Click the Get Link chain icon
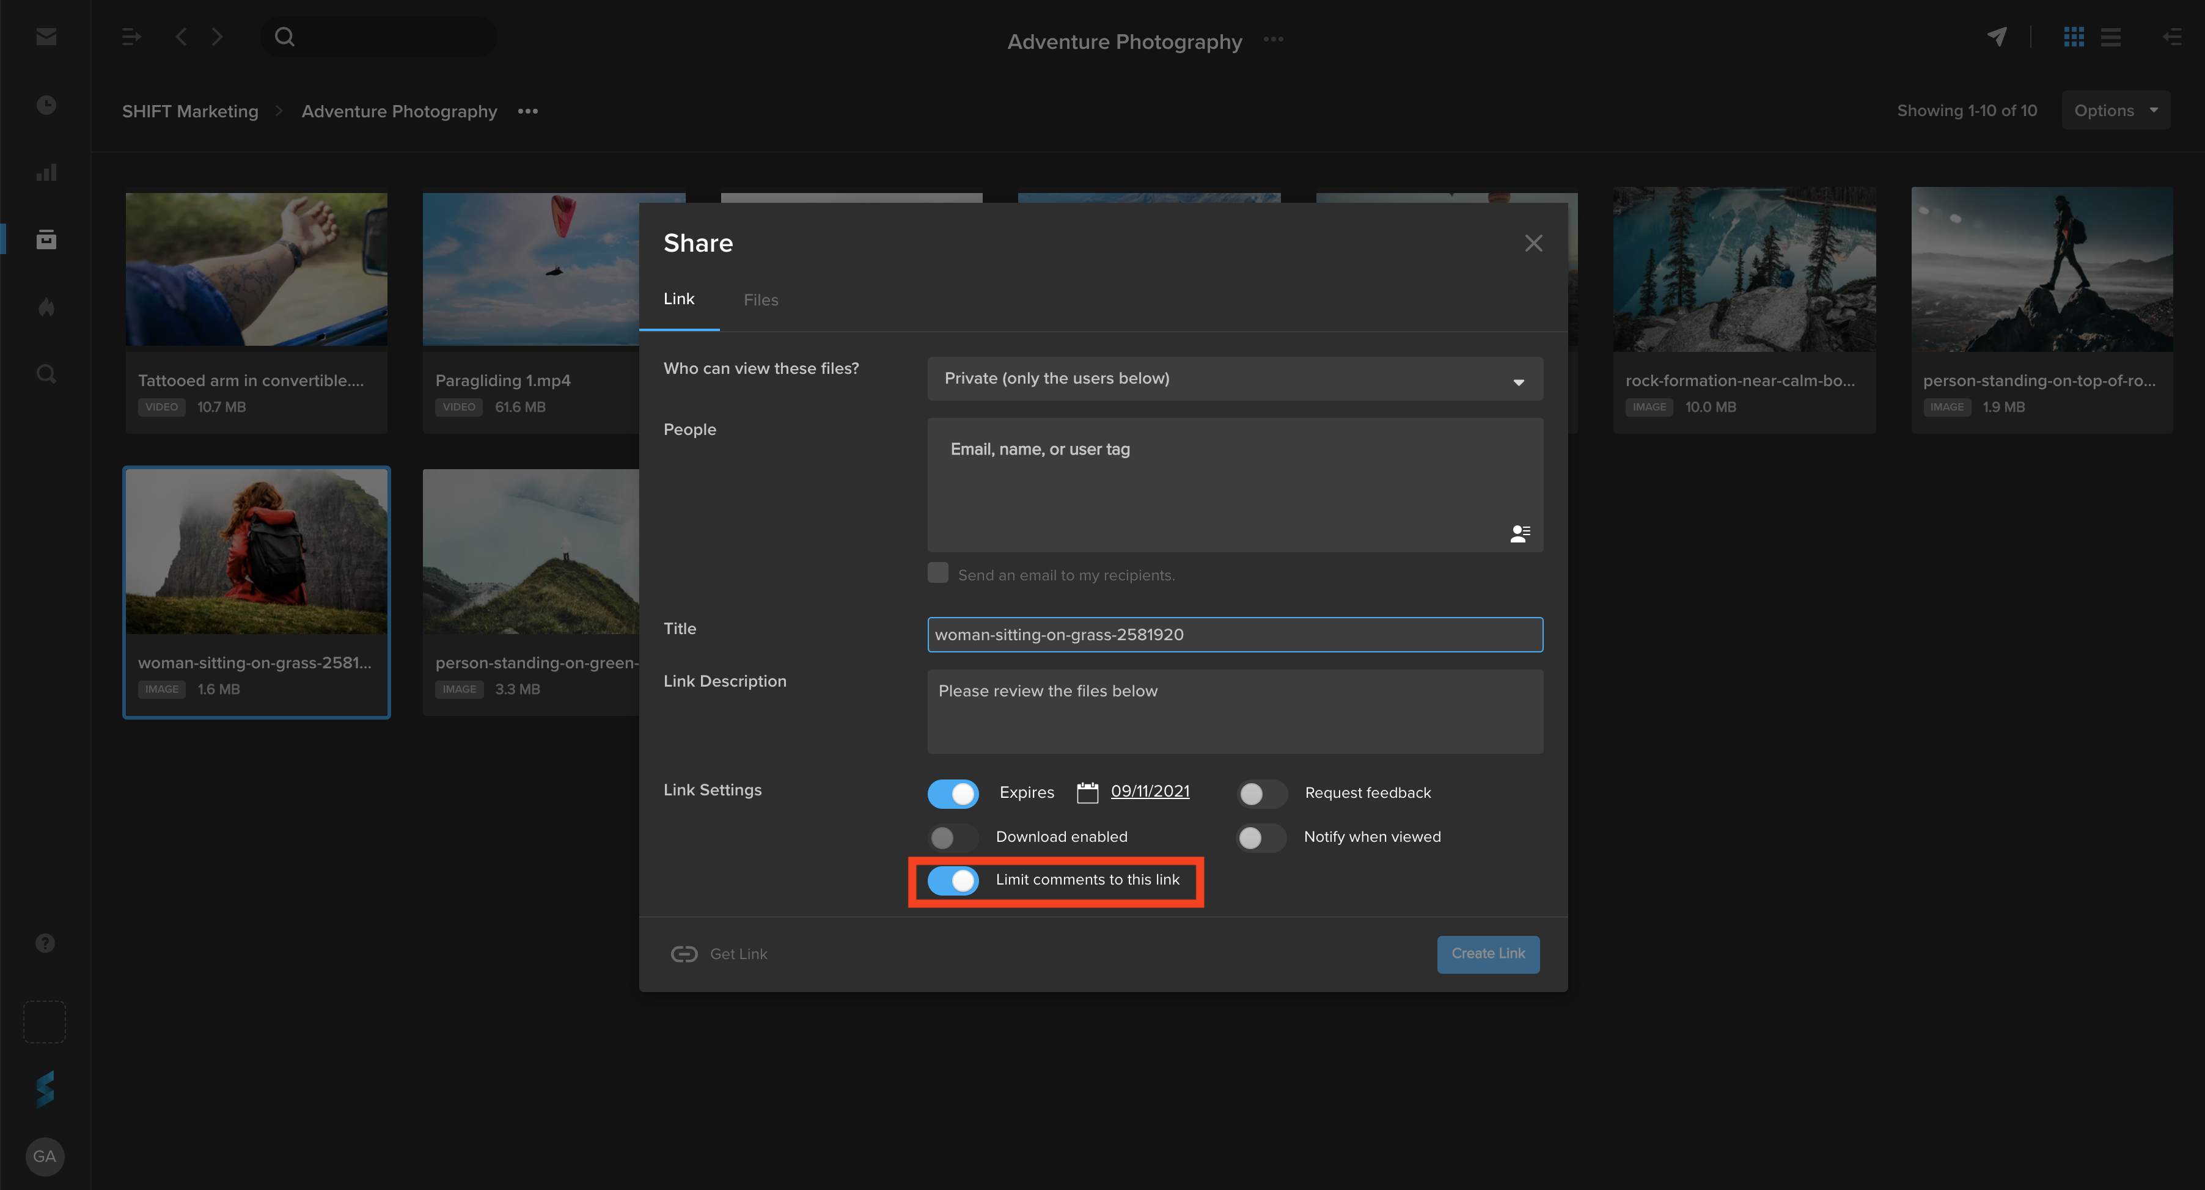 tap(684, 954)
